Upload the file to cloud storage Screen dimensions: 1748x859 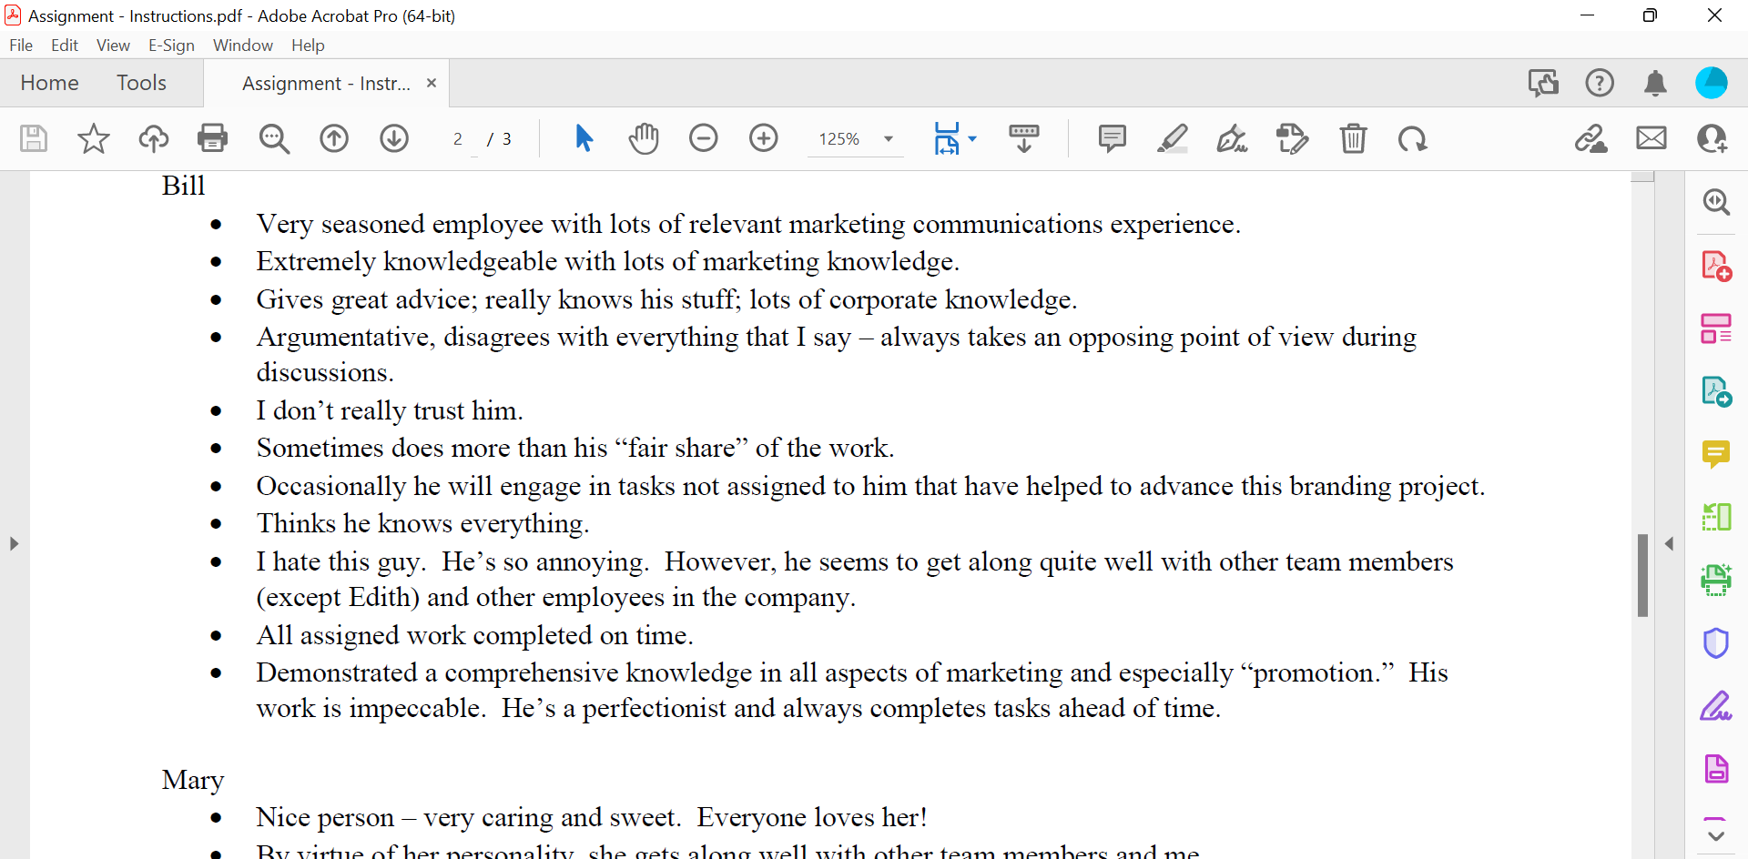pyautogui.click(x=154, y=138)
